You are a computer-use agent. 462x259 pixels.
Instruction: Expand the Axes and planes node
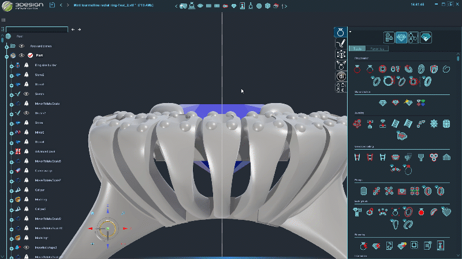pyautogui.click(x=6, y=45)
